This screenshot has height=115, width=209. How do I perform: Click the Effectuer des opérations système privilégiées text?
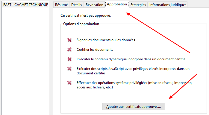coord(134,85)
